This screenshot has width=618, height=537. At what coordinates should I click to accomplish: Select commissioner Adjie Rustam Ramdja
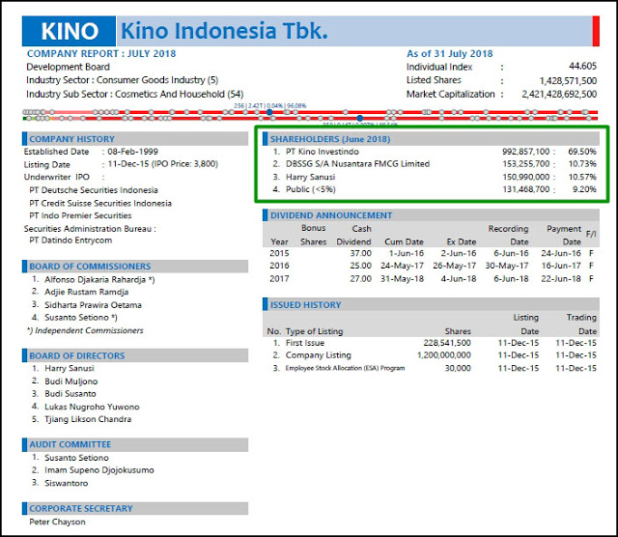86,292
